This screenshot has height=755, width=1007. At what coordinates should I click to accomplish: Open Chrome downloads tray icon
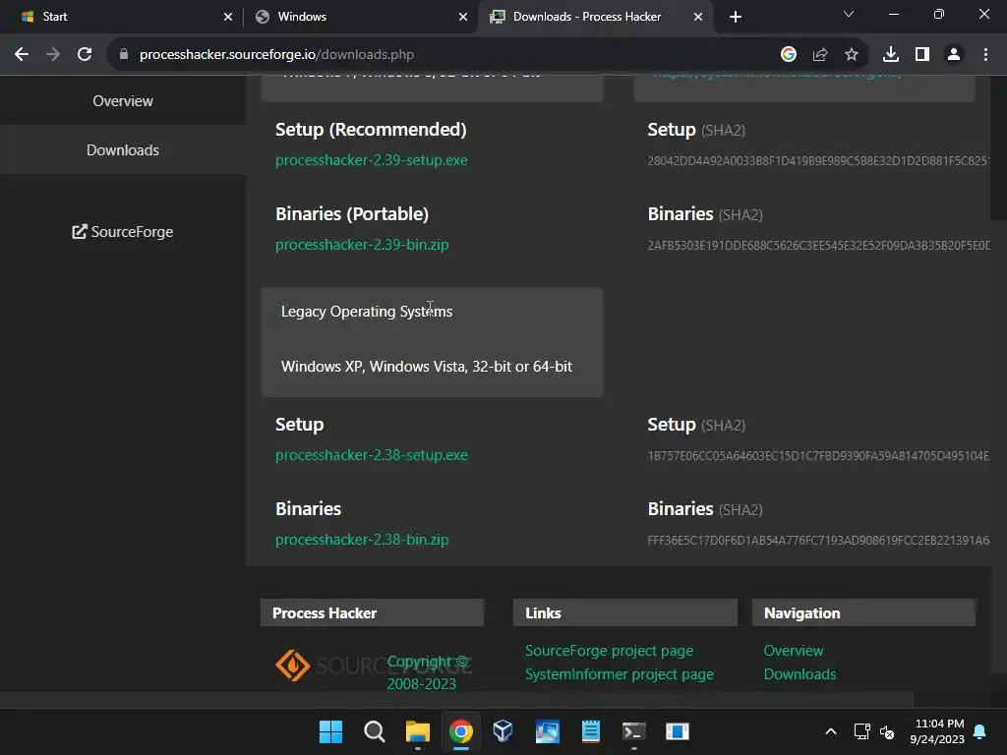coord(891,55)
